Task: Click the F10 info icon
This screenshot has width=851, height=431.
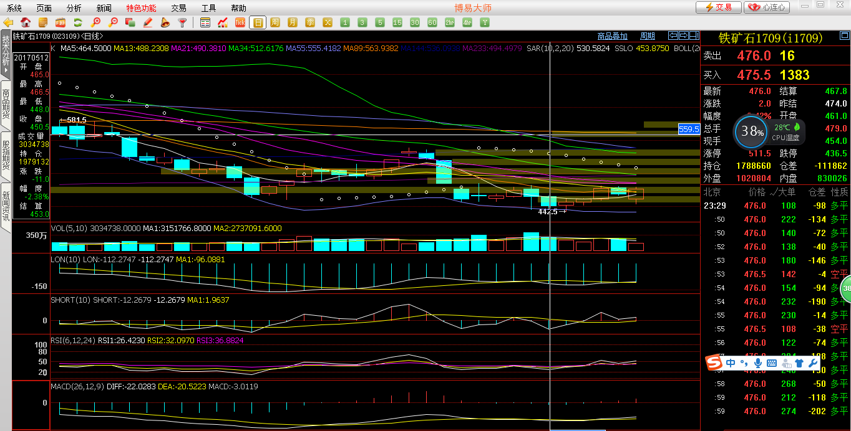Action: (x=61, y=22)
